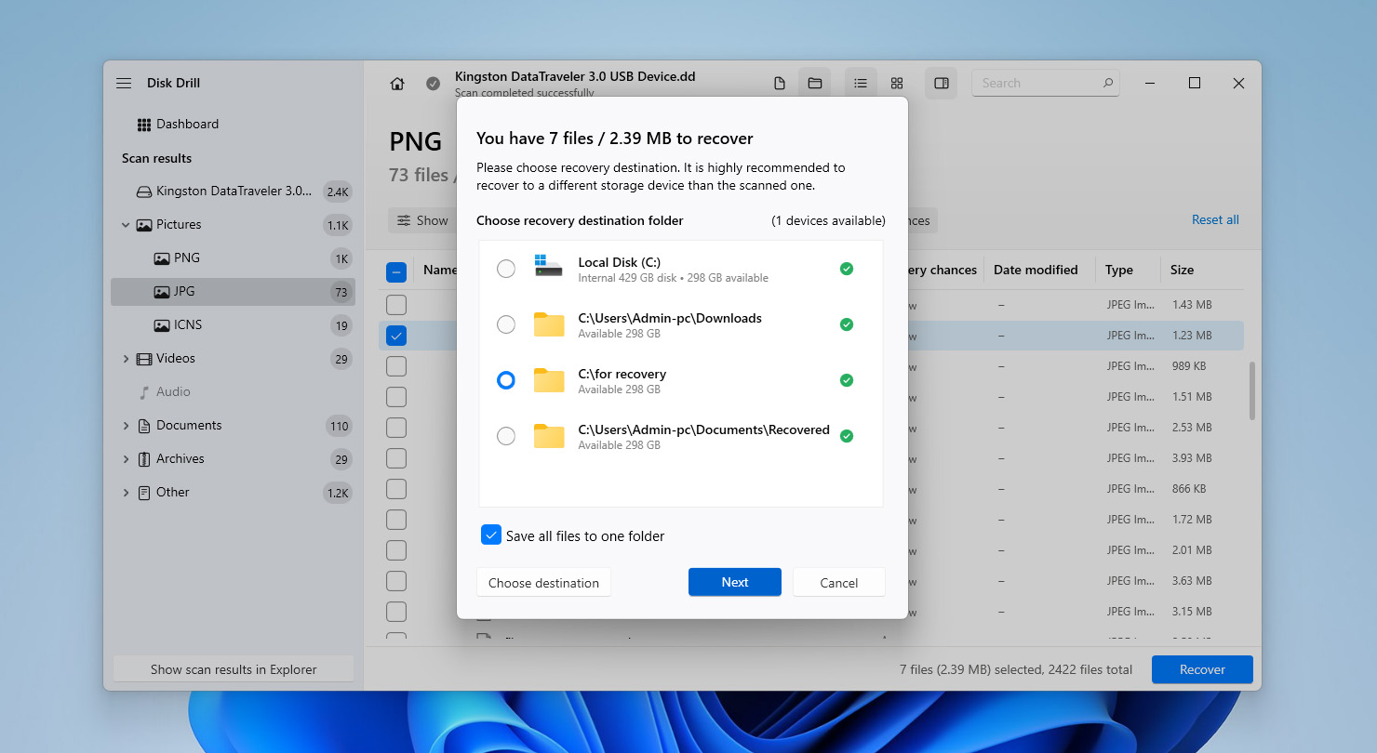
Task: Uncheck Save all files to one folder
Action: click(x=491, y=535)
